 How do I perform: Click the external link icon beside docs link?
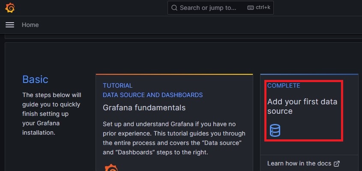(x=337, y=164)
